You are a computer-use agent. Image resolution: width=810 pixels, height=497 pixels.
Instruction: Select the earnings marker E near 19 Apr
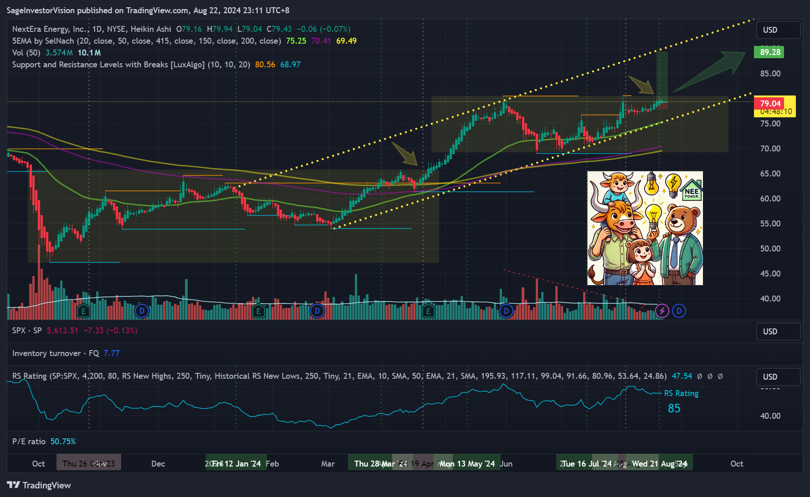click(x=428, y=311)
